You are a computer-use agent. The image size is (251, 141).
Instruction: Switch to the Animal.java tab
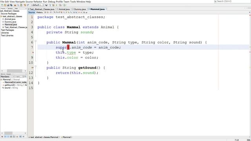click(x=64, y=9)
